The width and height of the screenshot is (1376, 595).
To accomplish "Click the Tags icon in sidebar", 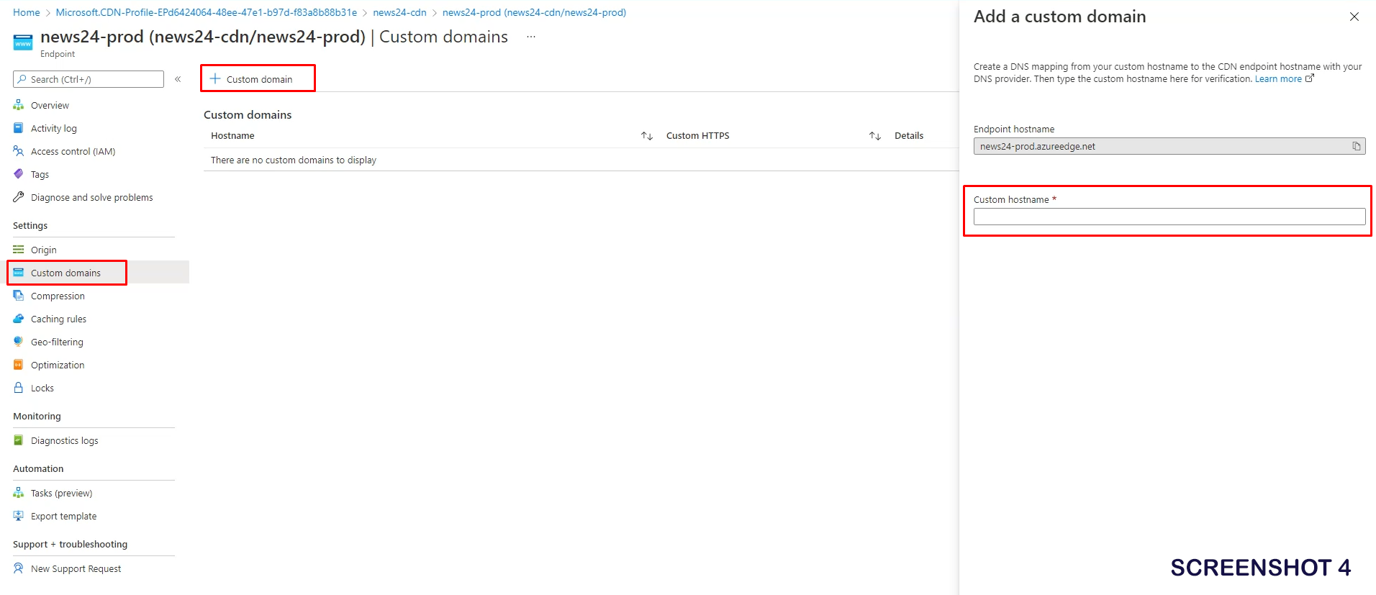I will (x=19, y=174).
